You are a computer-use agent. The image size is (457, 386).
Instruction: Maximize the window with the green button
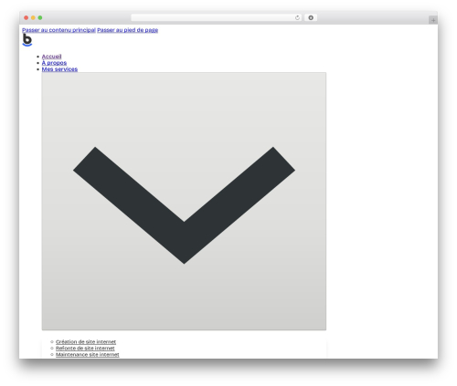(x=40, y=17)
